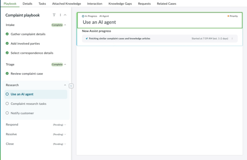The width and height of the screenshot is (247, 160).
Task: Collapse the Research stage
Action: [65, 85]
